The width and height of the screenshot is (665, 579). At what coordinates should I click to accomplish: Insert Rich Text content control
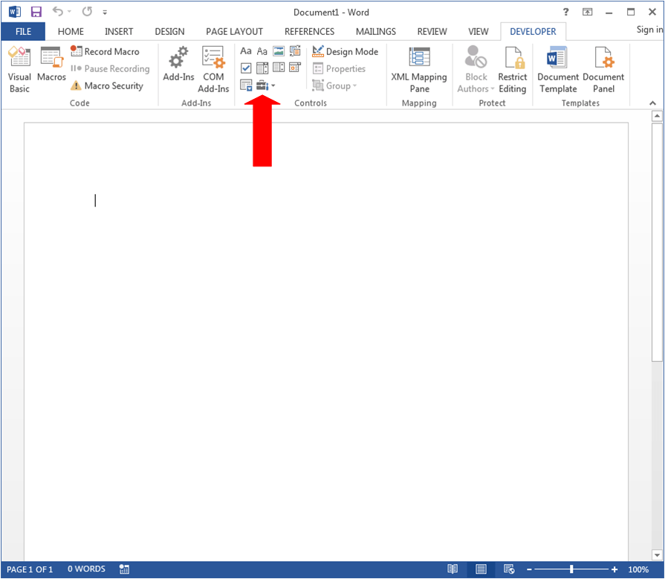[245, 51]
